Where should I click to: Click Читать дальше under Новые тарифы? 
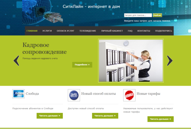pyautogui.click(x=161, y=119)
